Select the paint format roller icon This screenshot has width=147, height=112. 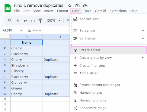(40, 20)
